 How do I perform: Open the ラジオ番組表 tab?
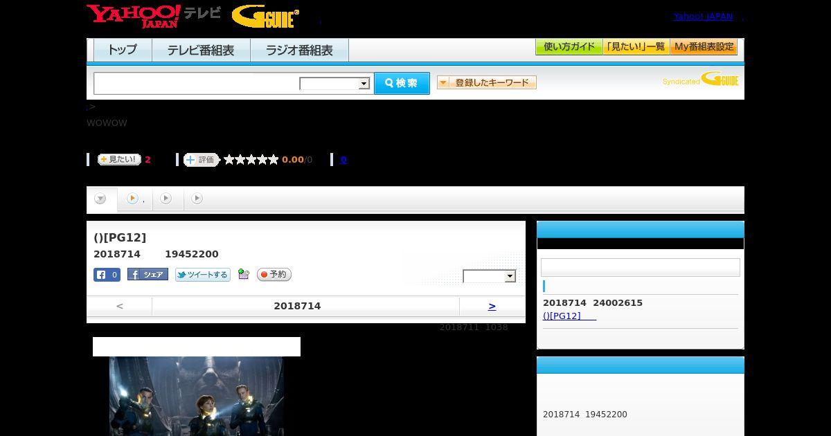(x=299, y=50)
